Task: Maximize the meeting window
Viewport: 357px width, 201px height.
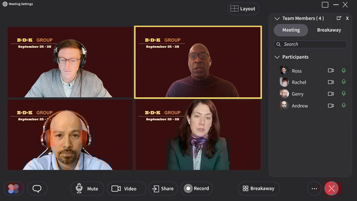Action: [x=325, y=5]
